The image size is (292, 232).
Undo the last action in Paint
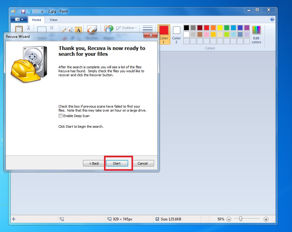click(30, 11)
